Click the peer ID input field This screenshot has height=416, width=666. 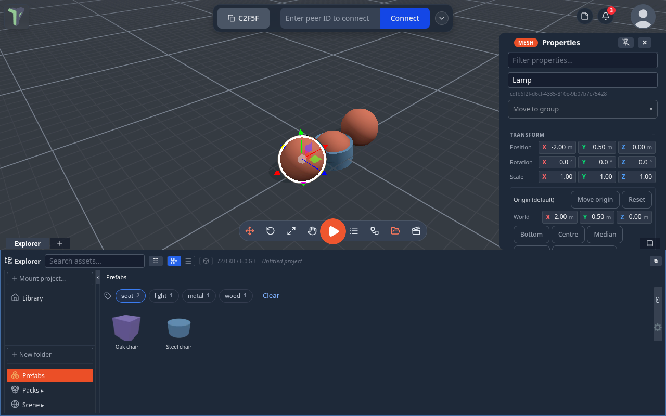(330, 18)
